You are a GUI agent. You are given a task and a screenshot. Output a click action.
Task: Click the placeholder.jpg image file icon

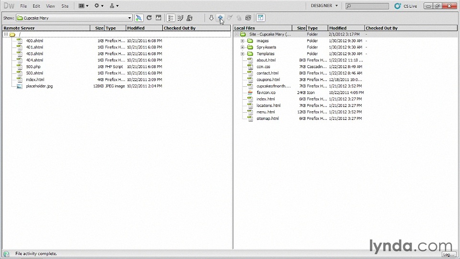19,86
